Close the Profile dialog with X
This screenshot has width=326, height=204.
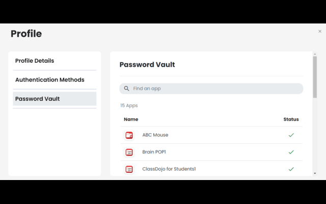[x=320, y=31]
